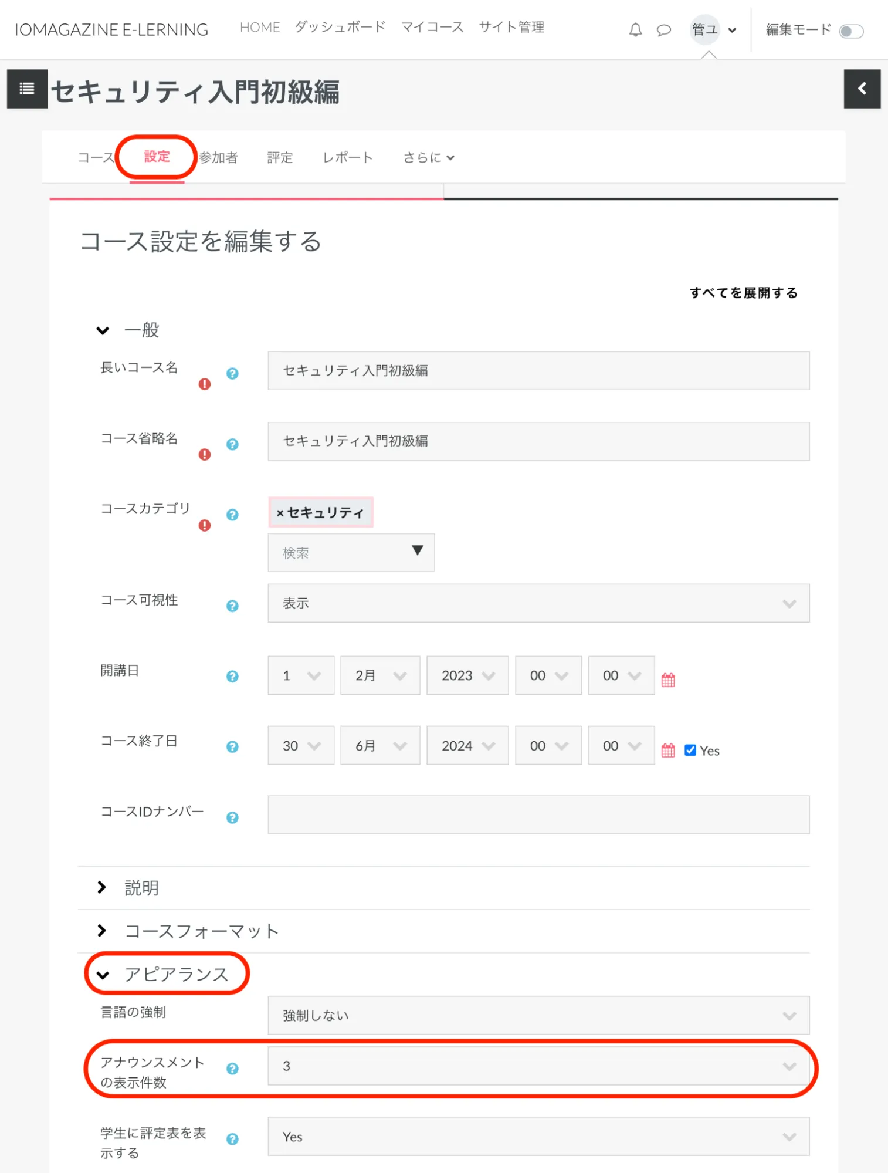Image resolution: width=888 pixels, height=1173 pixels.
Task: Expand the コースフォーマット section
Action: [x=201, y=931]
